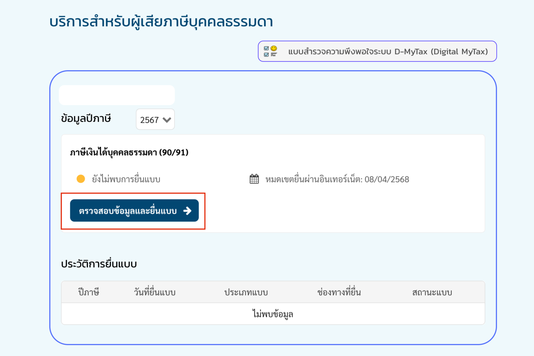Click the ยังไม่พบการยื่นแบบ status text
This screenshot has width=534, height=356.
coord(126,179)
